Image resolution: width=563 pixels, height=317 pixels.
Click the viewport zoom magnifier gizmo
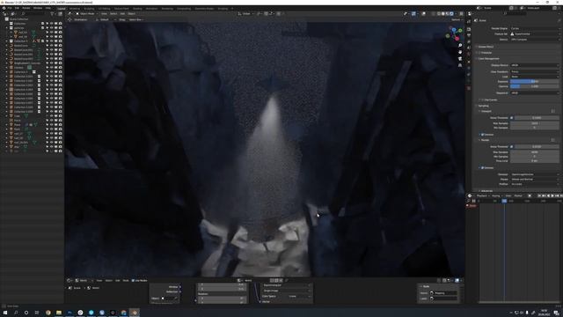(460, 46)
